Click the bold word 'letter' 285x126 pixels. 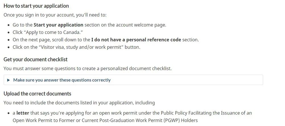(23, 113)
